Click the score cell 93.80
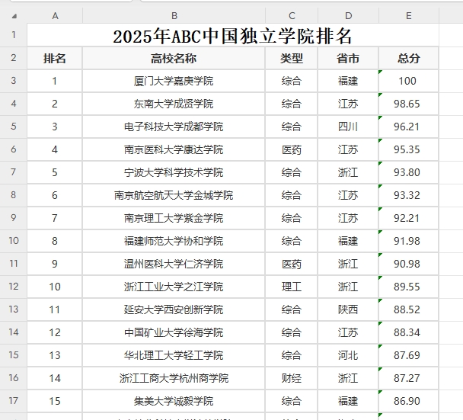Screen dimensions: 463x420 409,172
